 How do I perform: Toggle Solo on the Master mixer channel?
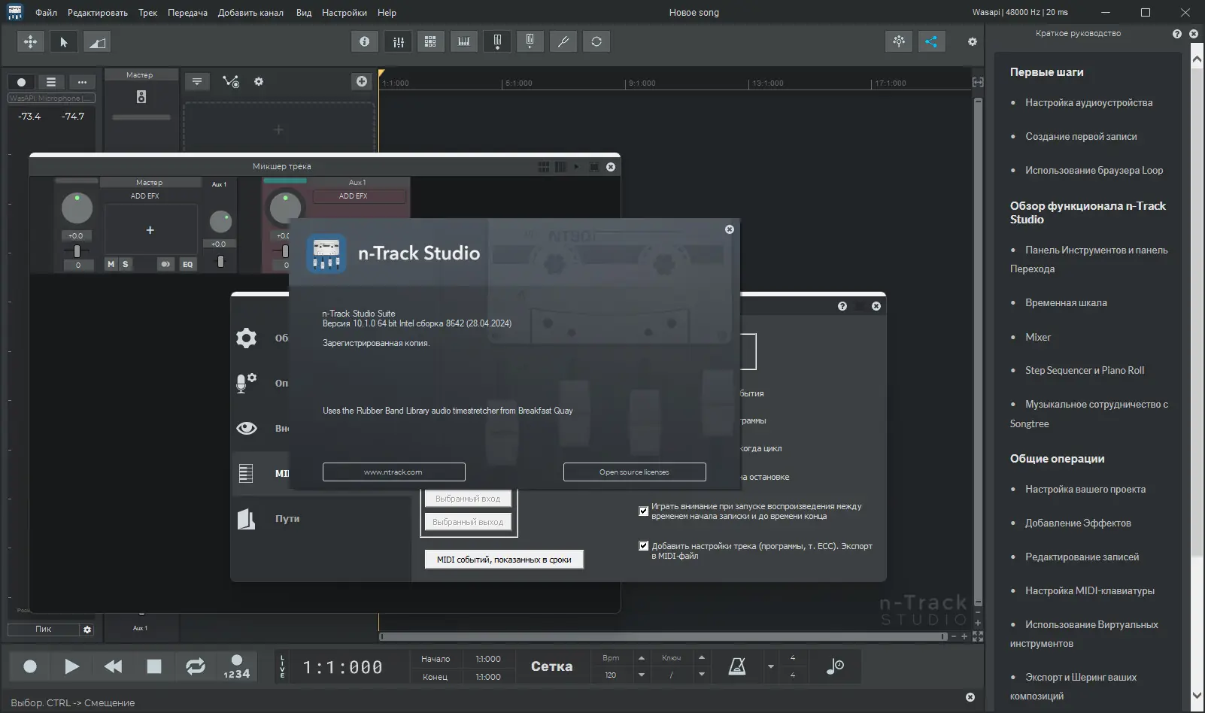[125, 264]
